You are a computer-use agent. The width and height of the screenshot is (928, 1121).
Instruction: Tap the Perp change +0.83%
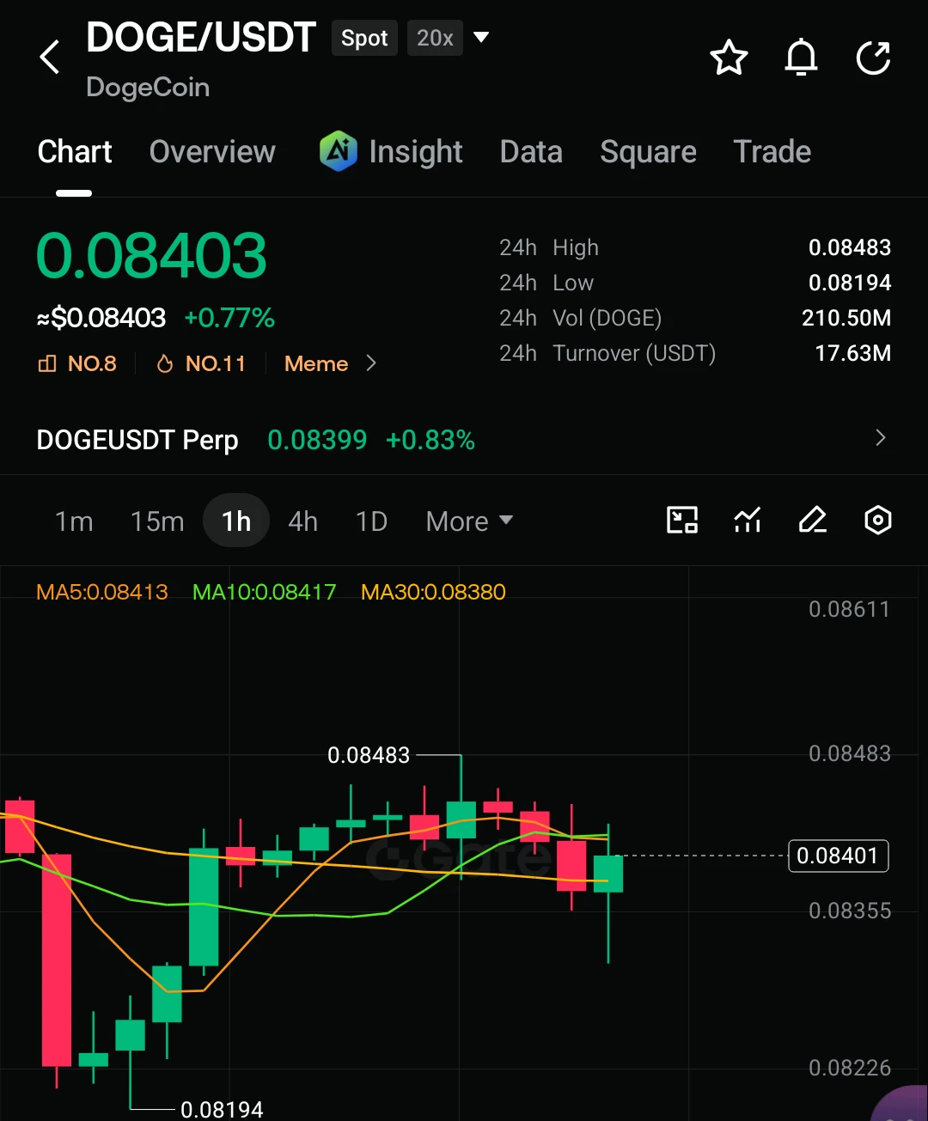pos(430,440)
